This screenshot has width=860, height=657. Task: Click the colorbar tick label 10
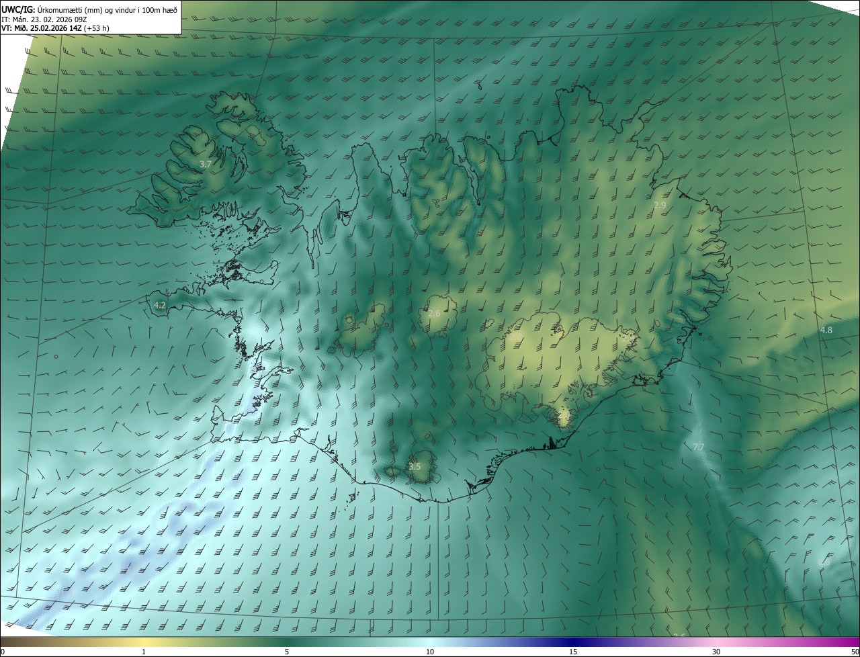[430, 652]
